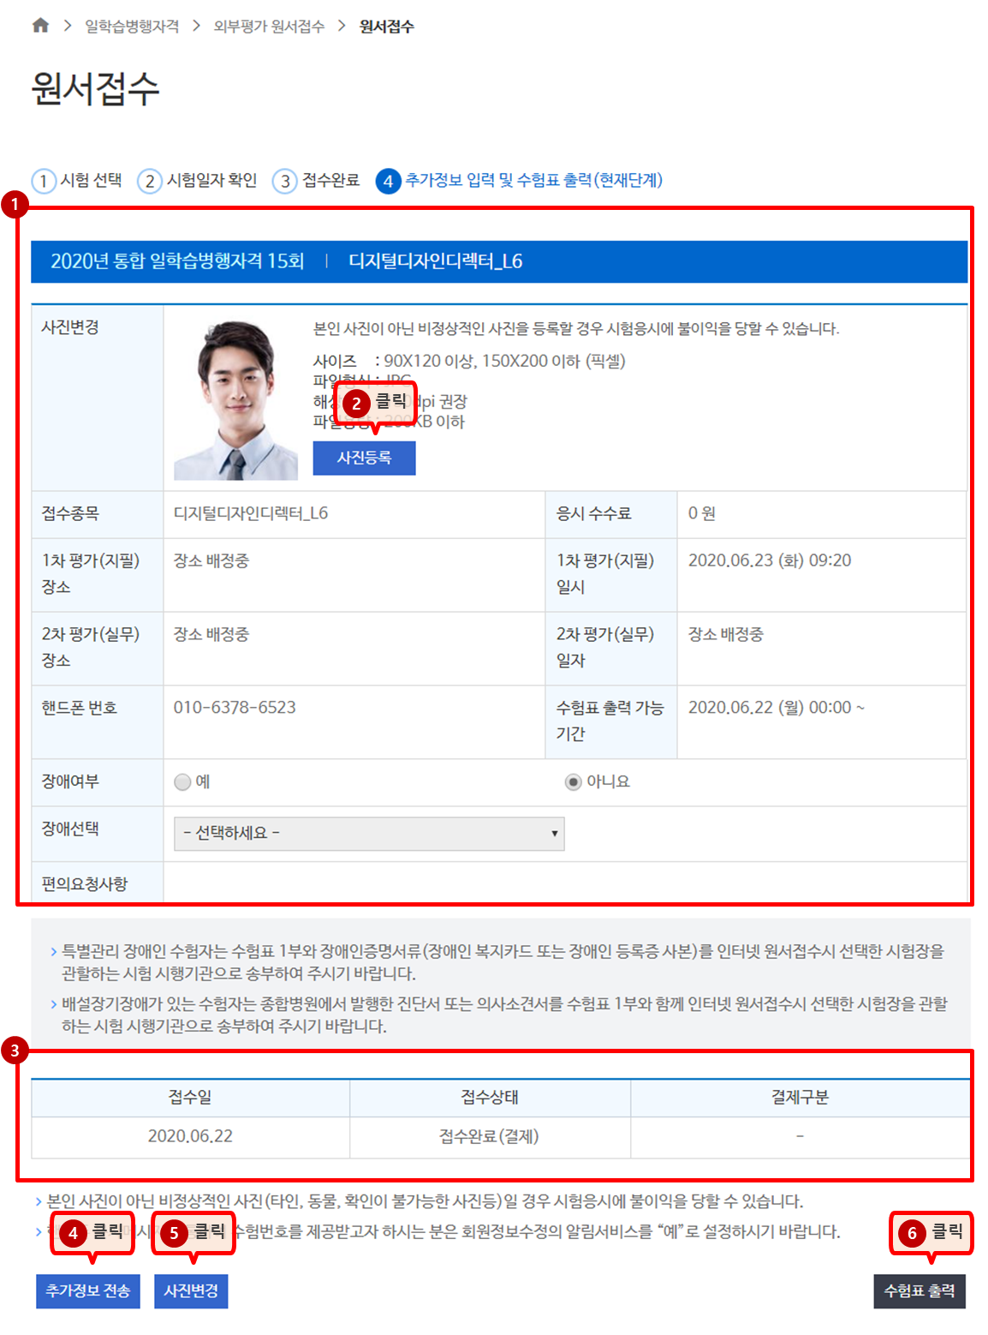Click the 2020년 통합 일학습병행자격 15회 header text

[177, 261]
